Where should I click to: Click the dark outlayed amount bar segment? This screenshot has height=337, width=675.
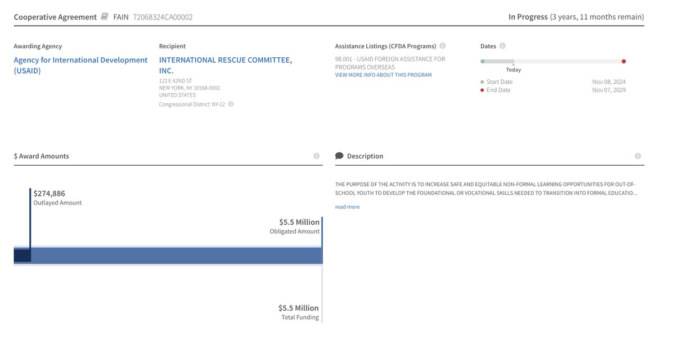point(22,256)
